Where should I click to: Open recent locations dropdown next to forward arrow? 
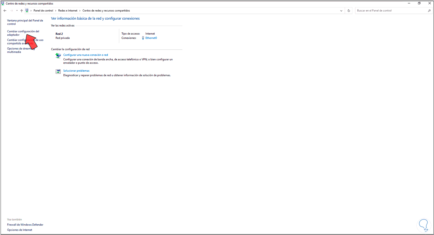click(x=17, y=11)
